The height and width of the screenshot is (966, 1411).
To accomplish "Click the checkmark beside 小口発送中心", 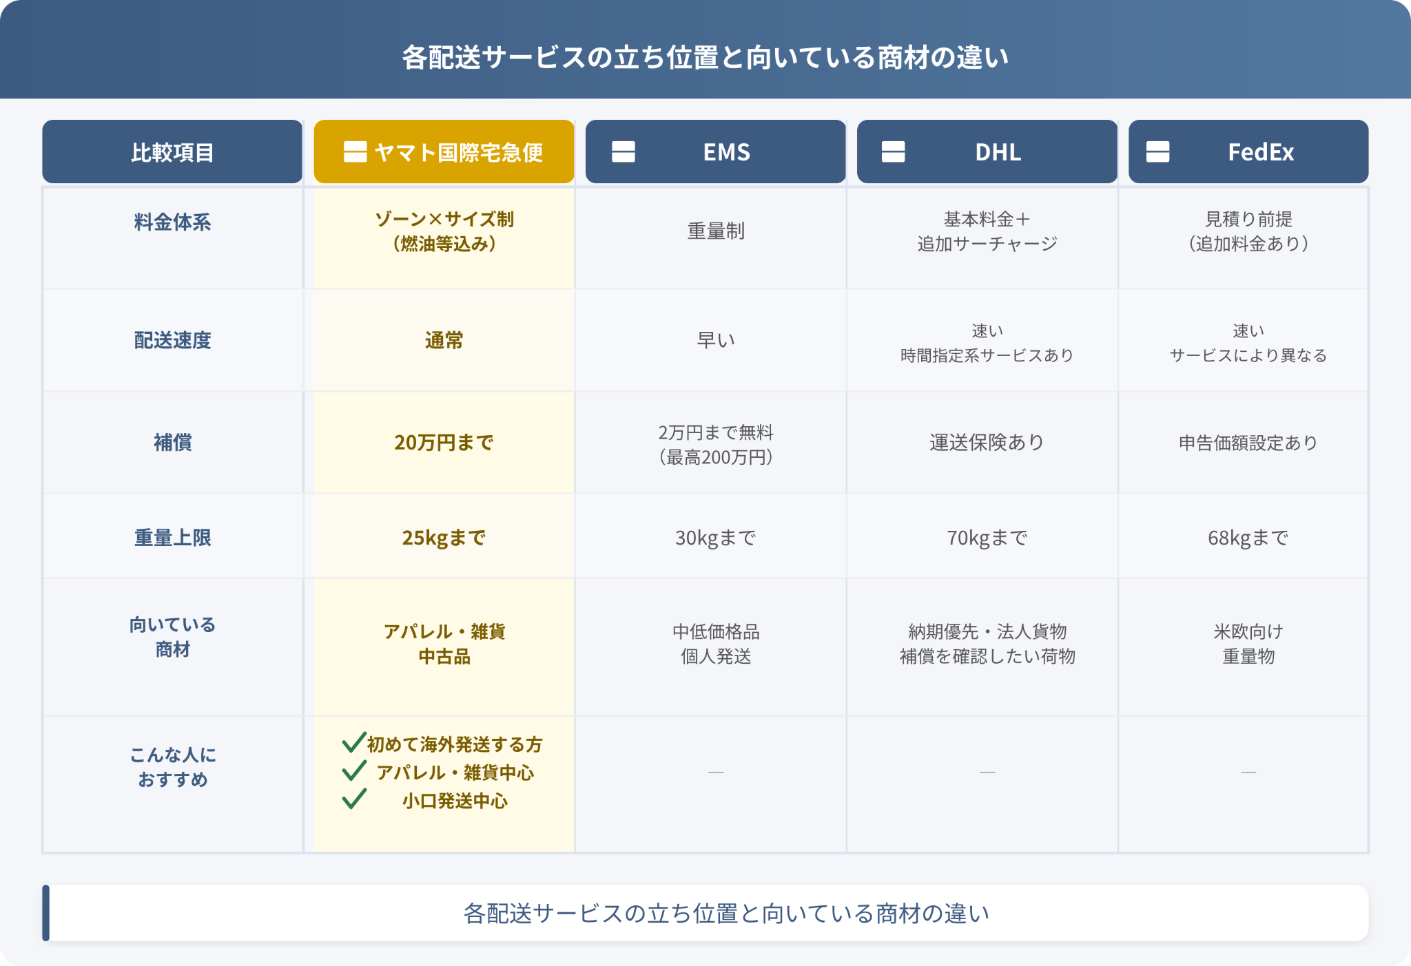I will [353, 799].
